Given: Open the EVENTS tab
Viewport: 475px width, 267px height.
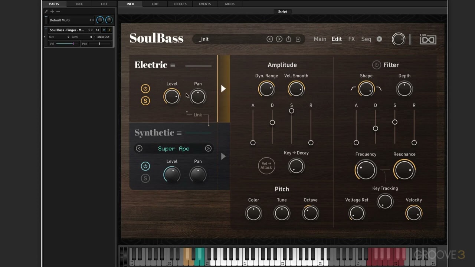Looking at the screenshot, I should [205, 4].
